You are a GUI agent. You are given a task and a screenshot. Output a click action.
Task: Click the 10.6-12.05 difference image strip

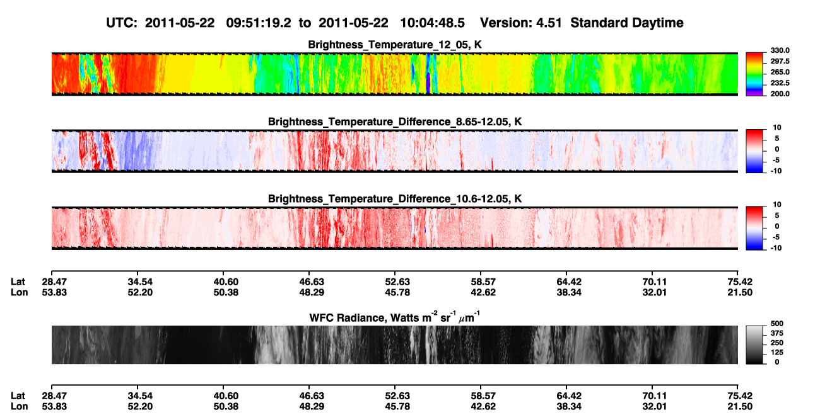coord(395,228)
